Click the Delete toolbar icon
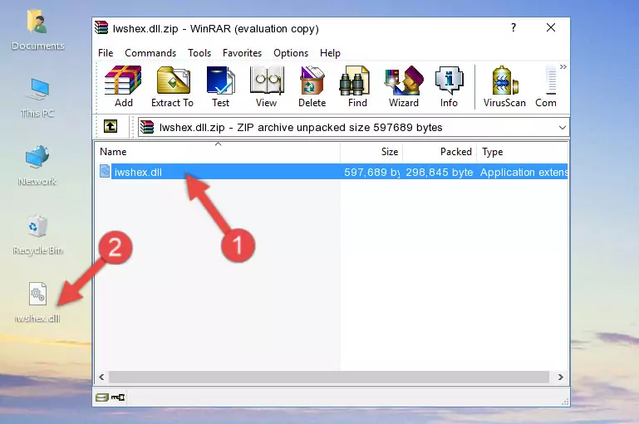639x424 pixels. click(x=312, y=86)
